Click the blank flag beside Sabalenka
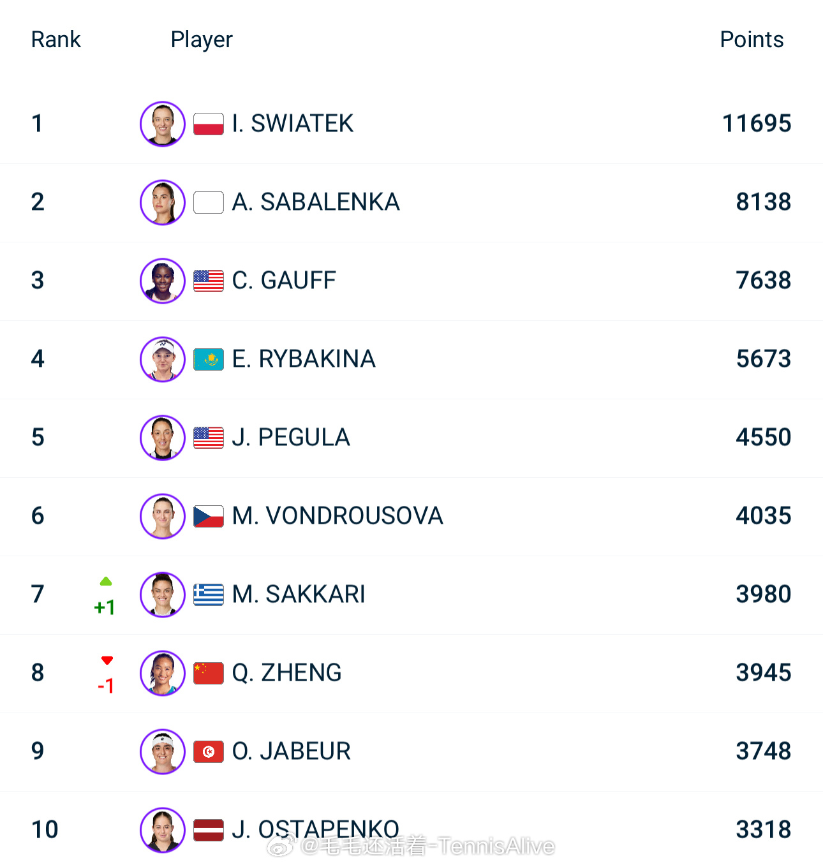 tap(208, 202)
